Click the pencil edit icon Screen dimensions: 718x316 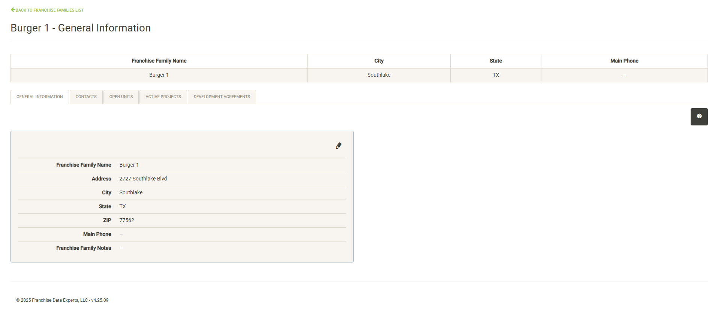pyautogui.click(x=339, y=146)
